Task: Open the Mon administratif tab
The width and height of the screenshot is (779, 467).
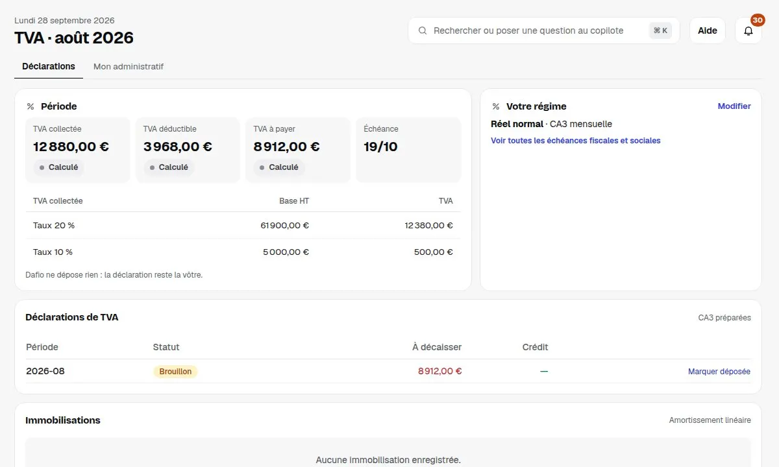Action: pos(129,66)
